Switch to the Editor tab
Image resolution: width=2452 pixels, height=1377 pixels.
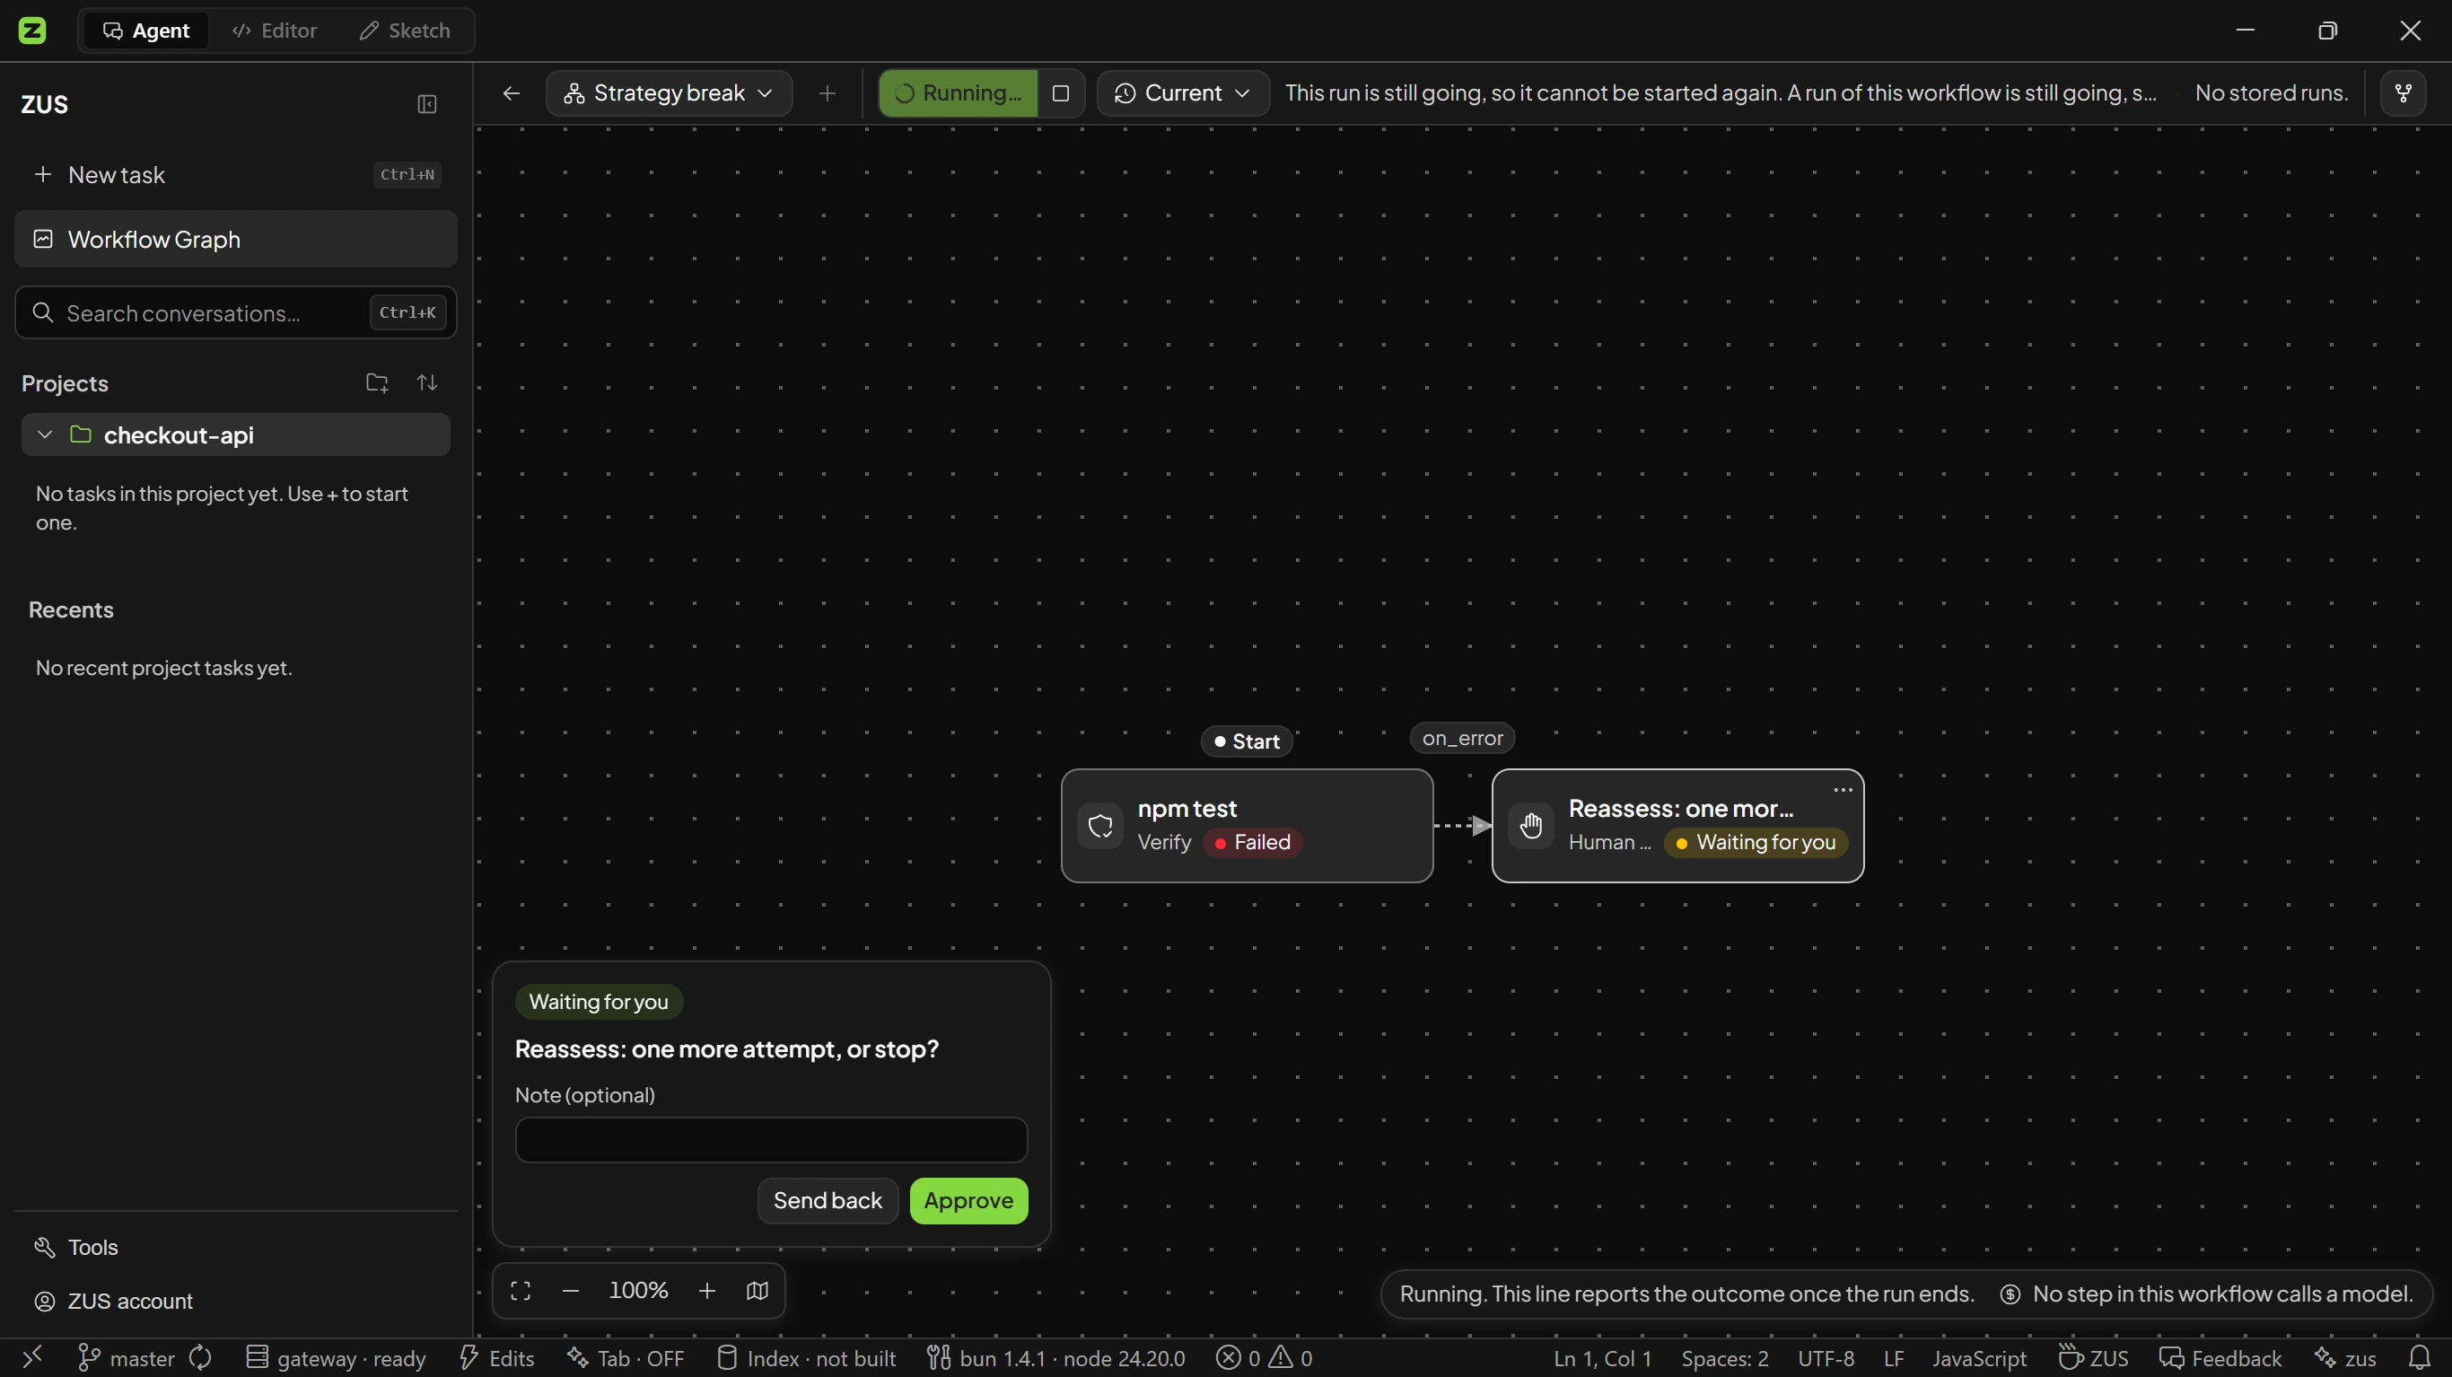(274, 31)
